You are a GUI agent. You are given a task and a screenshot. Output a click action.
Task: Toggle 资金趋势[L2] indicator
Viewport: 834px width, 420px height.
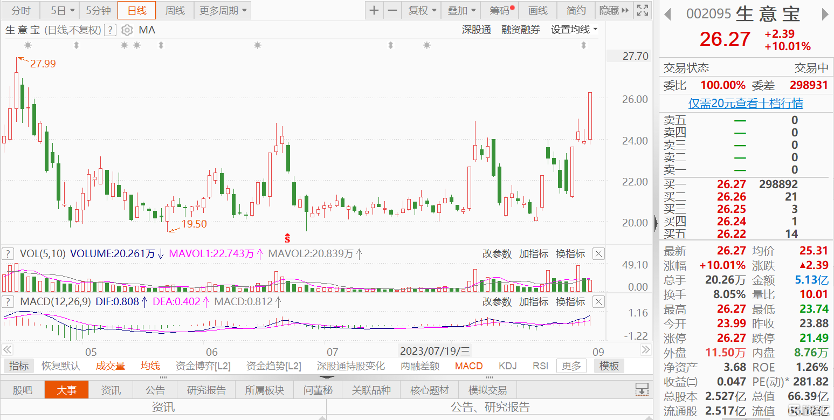coord(274,366)
